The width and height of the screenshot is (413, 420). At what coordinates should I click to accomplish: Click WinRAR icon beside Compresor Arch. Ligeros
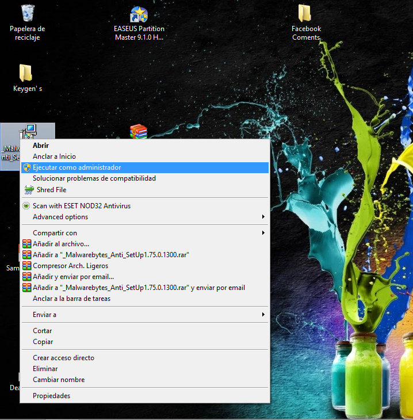[x=27, y=266]
